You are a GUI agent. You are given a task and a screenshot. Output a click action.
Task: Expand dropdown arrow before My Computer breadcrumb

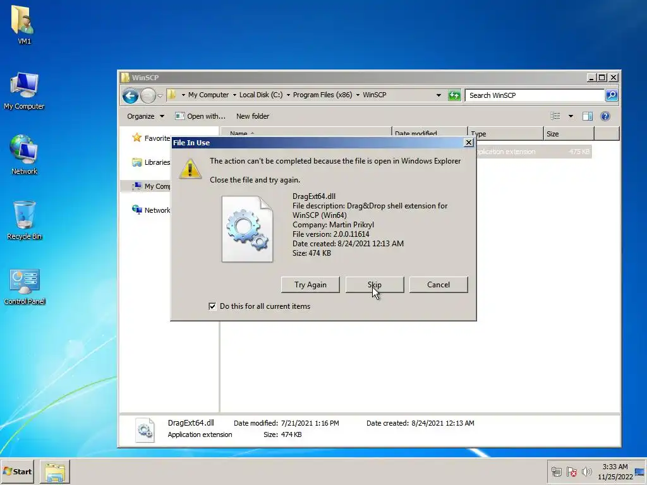(x=183, y=95)
